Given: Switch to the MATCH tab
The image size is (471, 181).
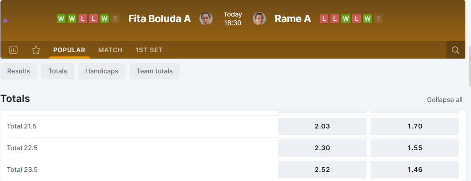Looking at the screenshot, I should tap(110, 50).
